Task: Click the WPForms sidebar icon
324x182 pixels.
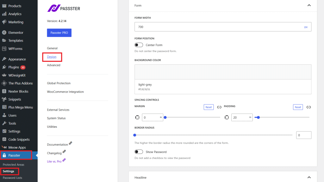Action: pyautogui.click(x=4, y=49)
